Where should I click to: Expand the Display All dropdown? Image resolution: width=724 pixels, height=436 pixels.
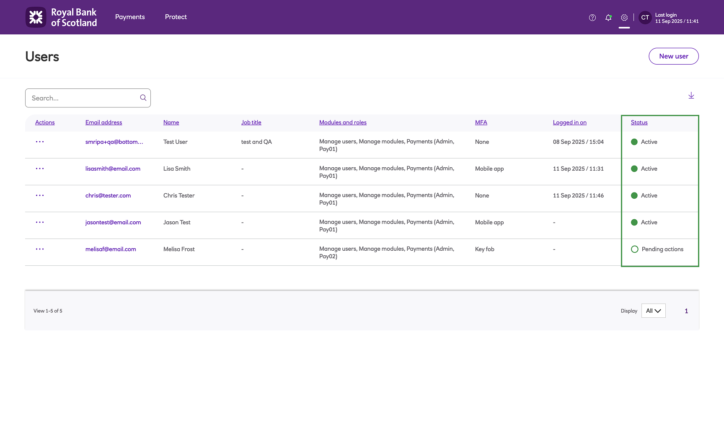(x=654, y=311)
